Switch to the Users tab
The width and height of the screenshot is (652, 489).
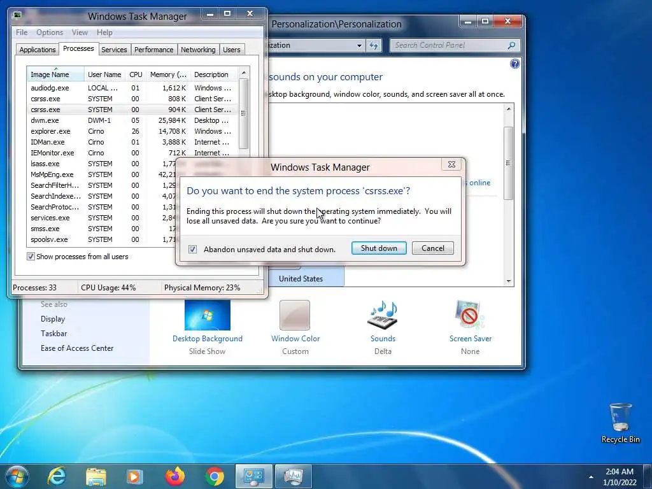click(232, 50)
